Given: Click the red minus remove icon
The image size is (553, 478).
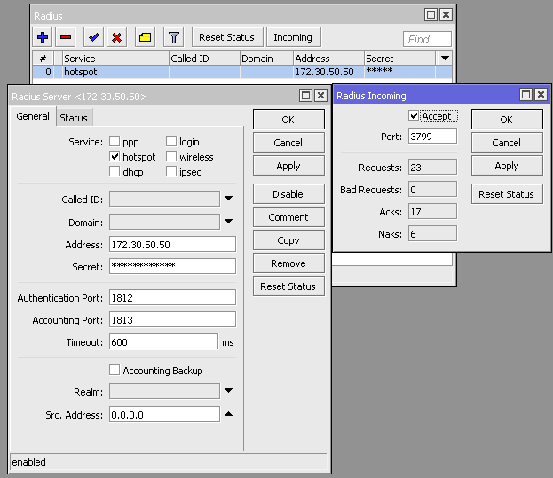Looking at the screenshot, I should coord(66,37).
